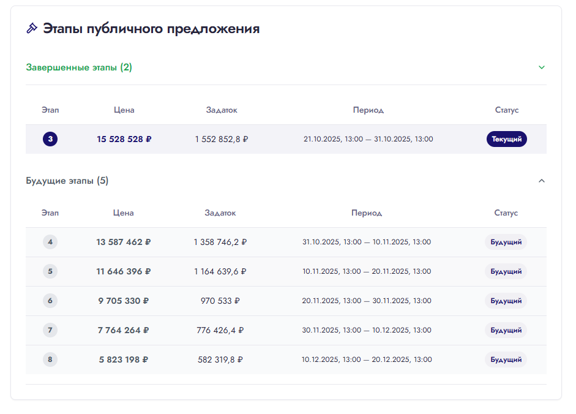Screen dimensions: 576x414
Task: Click the price 15 528 528 ₽
Action: coord(123,139)
